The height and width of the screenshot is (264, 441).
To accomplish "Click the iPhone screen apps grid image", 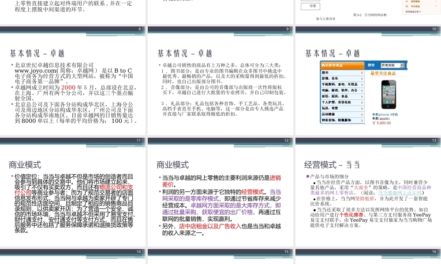I will (x=389, y=94).
